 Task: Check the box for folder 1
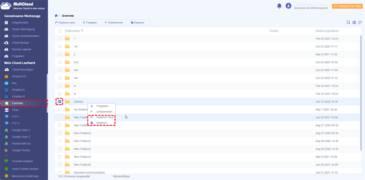click(60, 39)
